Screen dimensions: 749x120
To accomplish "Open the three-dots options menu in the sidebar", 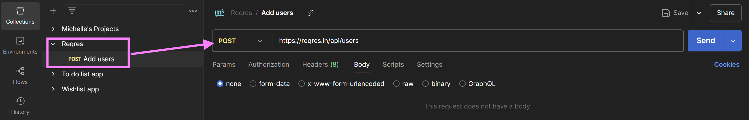I will 193,11.
